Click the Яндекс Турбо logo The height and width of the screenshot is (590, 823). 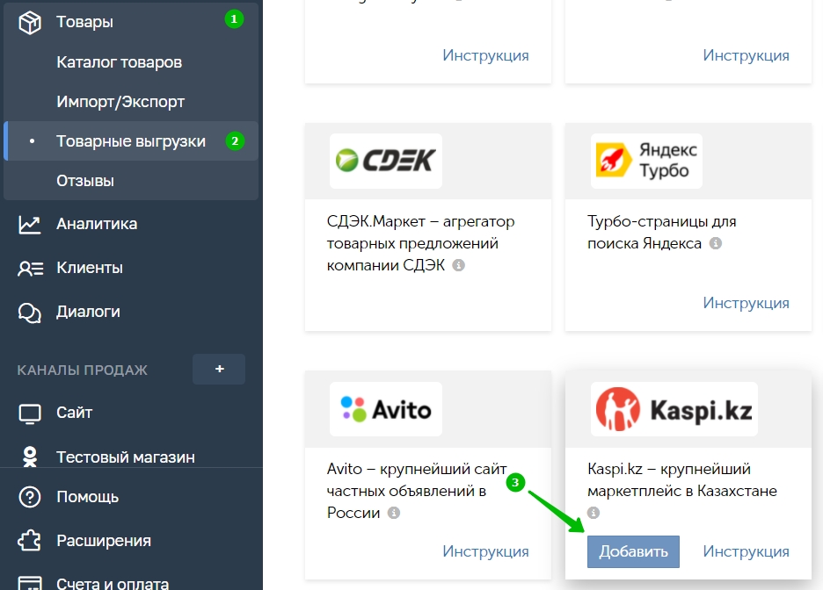click(x=646, y=161)
